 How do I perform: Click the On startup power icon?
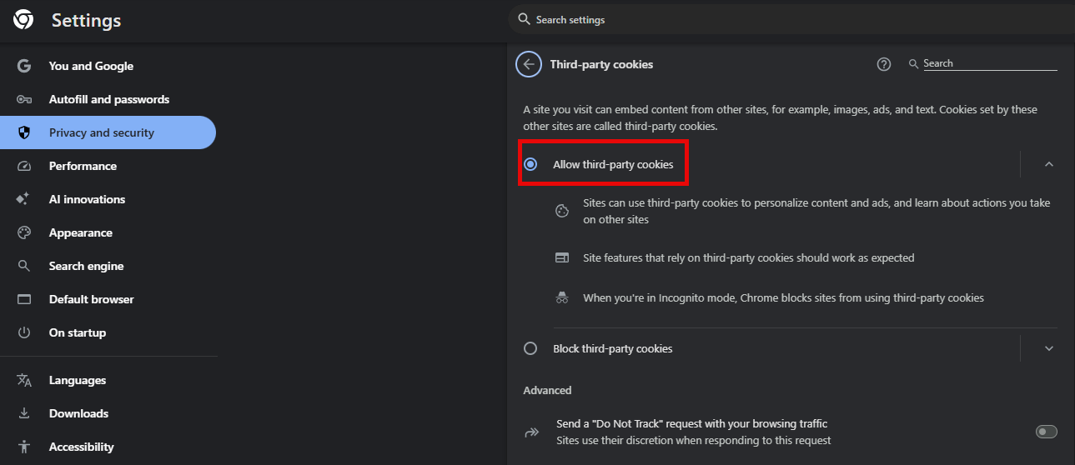pyautogui.click(x=24, y=332)
